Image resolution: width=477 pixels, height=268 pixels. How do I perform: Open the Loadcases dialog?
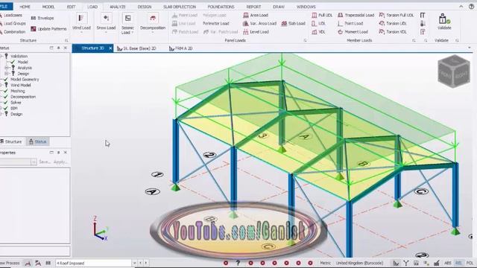click(x=11, y=15)
